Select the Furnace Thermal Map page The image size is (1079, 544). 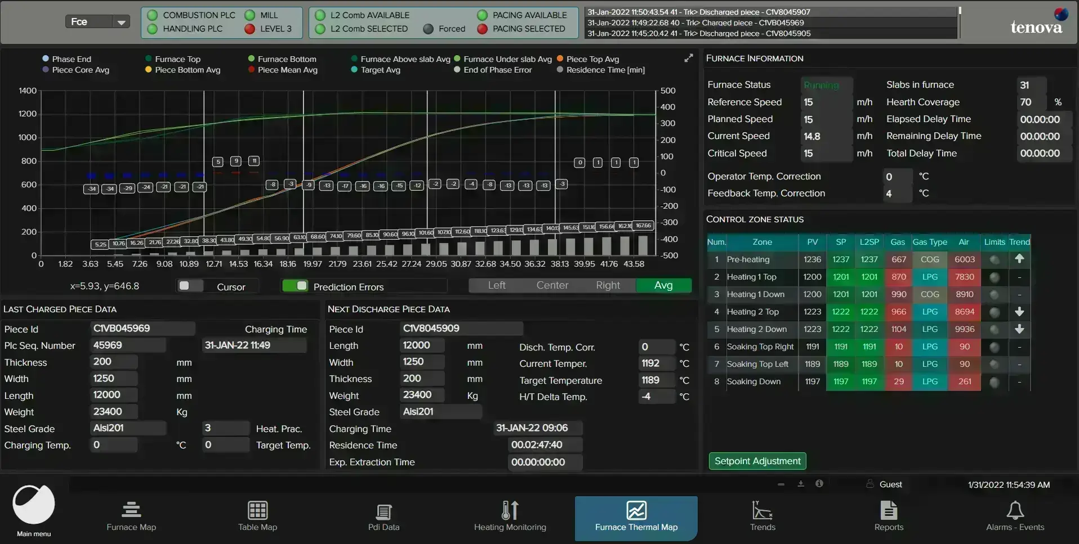[636, 518]
